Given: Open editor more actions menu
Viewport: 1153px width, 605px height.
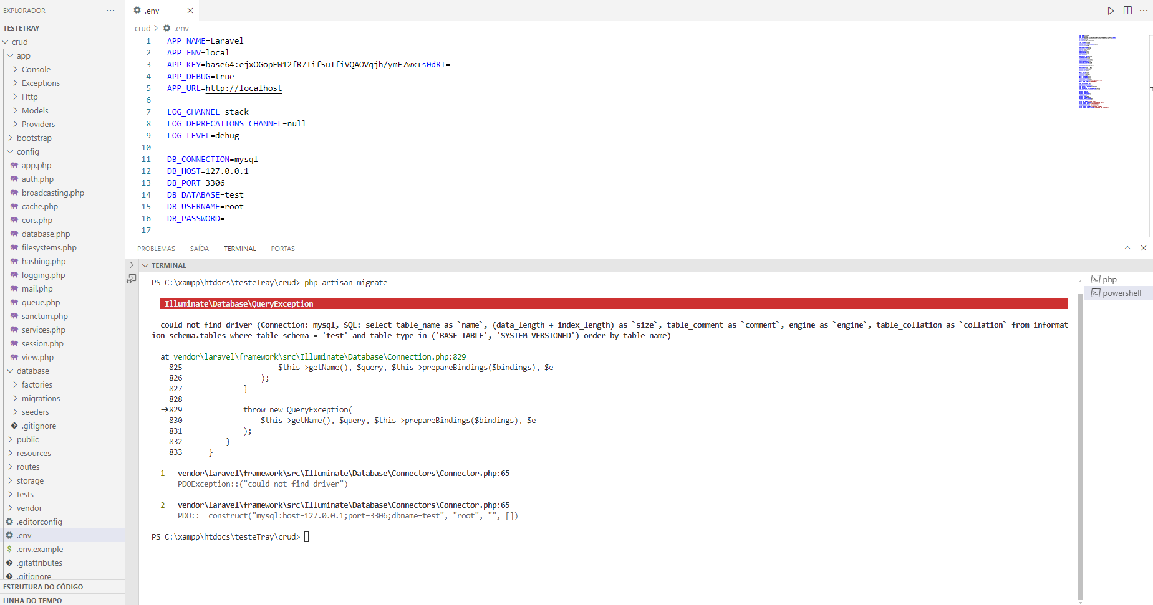Looking at the screenshot, I should tap(1144, 11).
